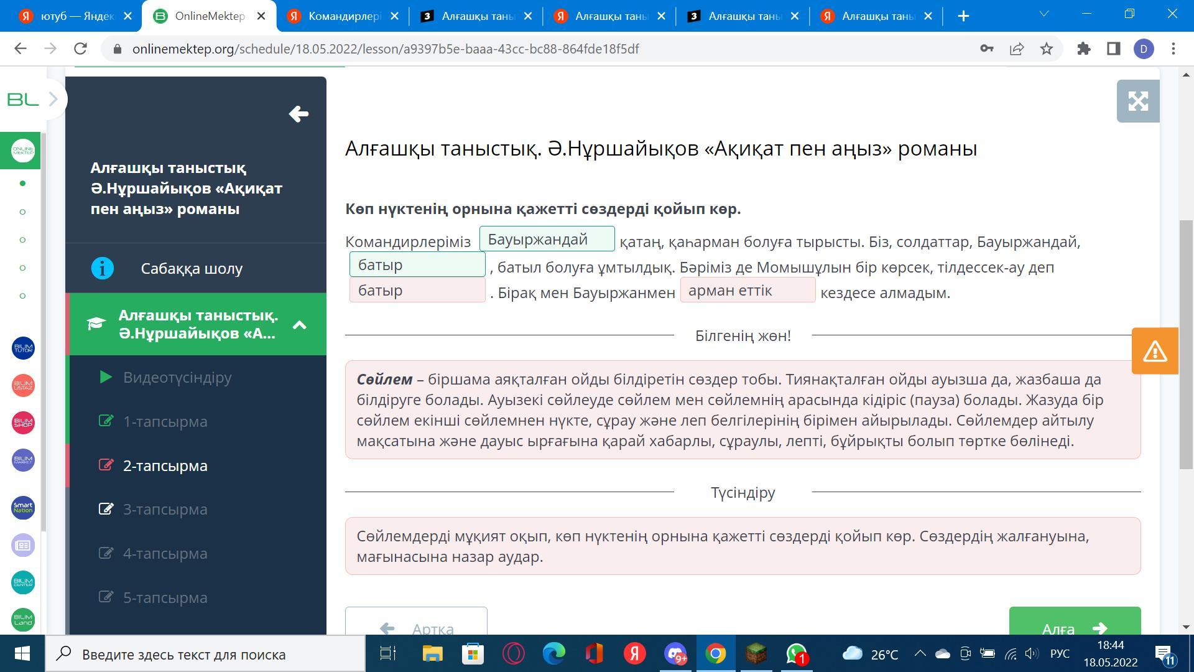The width and height of the screenshot is (1194, 672).
Task: Open Видеотүсіндіру lesson item
Action: click(x=177, y=378)
